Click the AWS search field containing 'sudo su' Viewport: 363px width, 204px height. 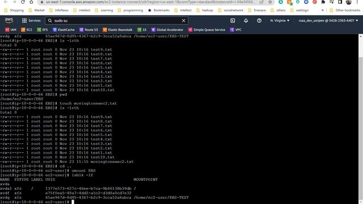pyautogui.click(x=116, y=20)
